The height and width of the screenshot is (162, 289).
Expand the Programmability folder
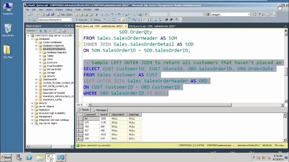40,66
